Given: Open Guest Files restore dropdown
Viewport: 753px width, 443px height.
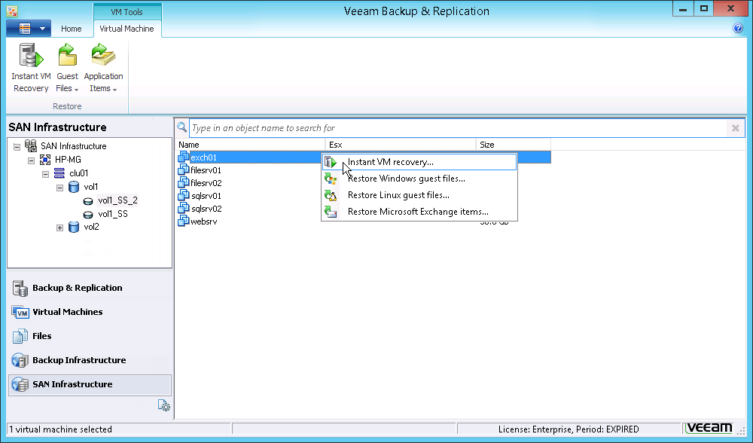Looking at the screenshot, I should click(67, 67).
